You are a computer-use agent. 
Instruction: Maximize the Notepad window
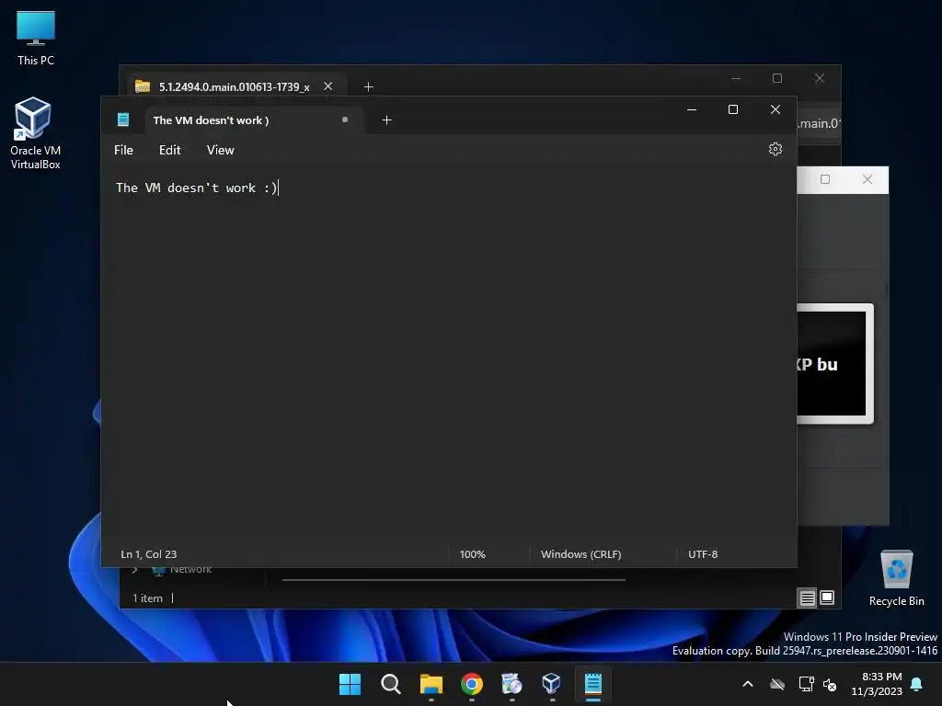[733, 110]
